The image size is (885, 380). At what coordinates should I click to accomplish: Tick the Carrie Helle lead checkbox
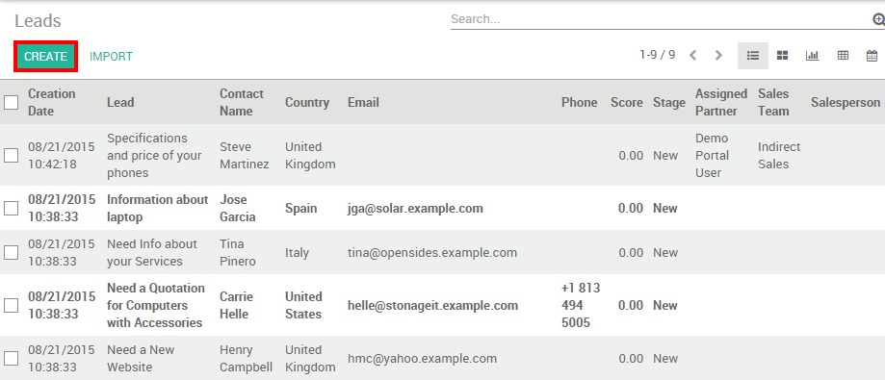pyautogui.click(x=12, y=306)
